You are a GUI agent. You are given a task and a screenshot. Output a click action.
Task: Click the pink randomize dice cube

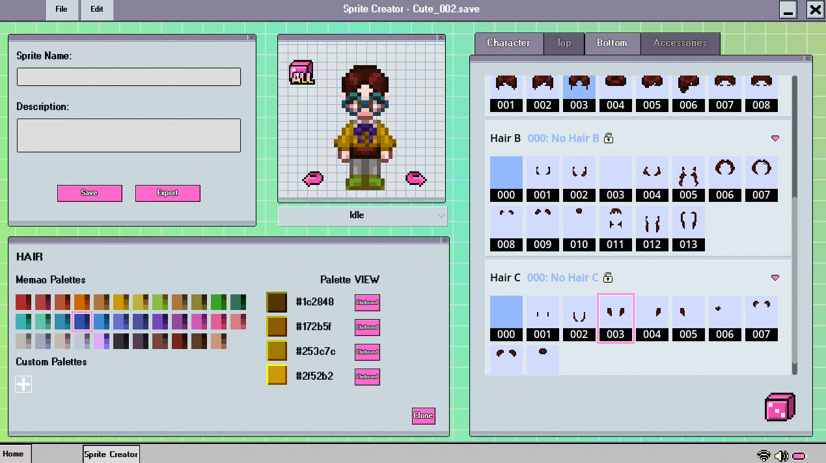point(780,408)
